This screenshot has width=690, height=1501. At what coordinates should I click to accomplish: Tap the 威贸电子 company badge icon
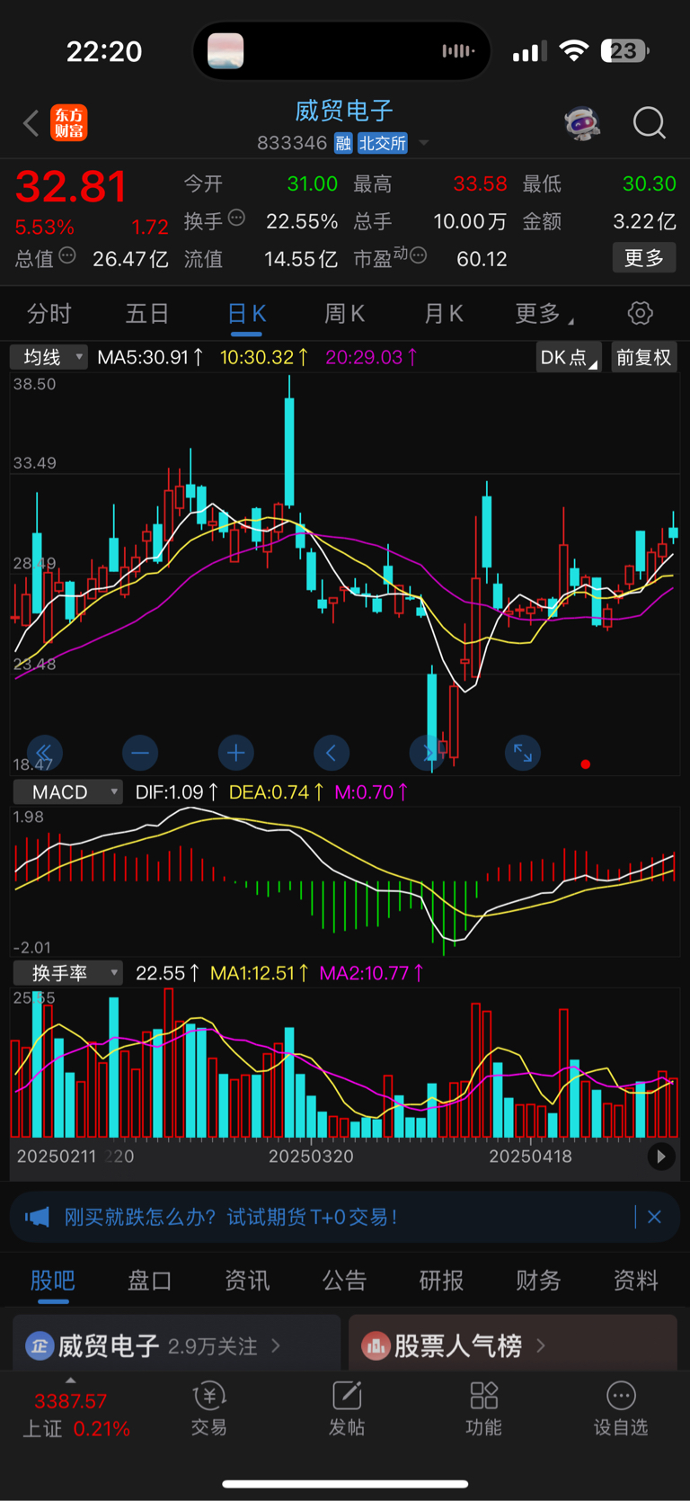coord(39,1345)
